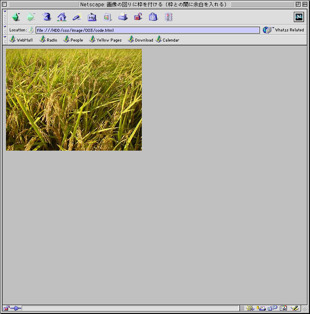The height and width of the screenshot is (314, 310).
Task: Open the WebMail bookmark link
Action: [x=21, y=40]
